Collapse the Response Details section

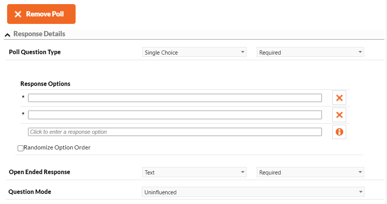tap(7, 35)
